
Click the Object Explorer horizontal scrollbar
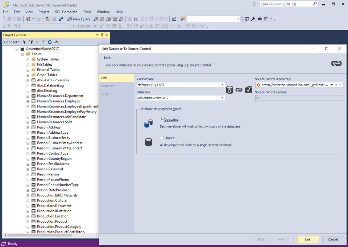pos(40,235)
